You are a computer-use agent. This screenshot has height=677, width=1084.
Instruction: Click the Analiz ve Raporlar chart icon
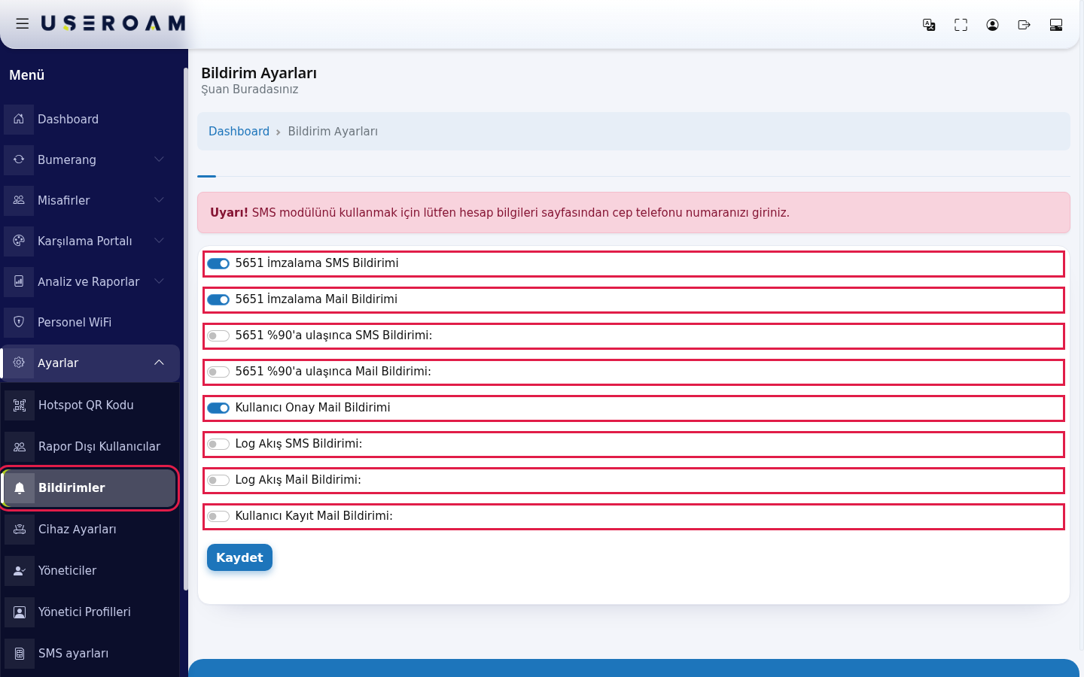pyautogui.click(x=19, y=281)
